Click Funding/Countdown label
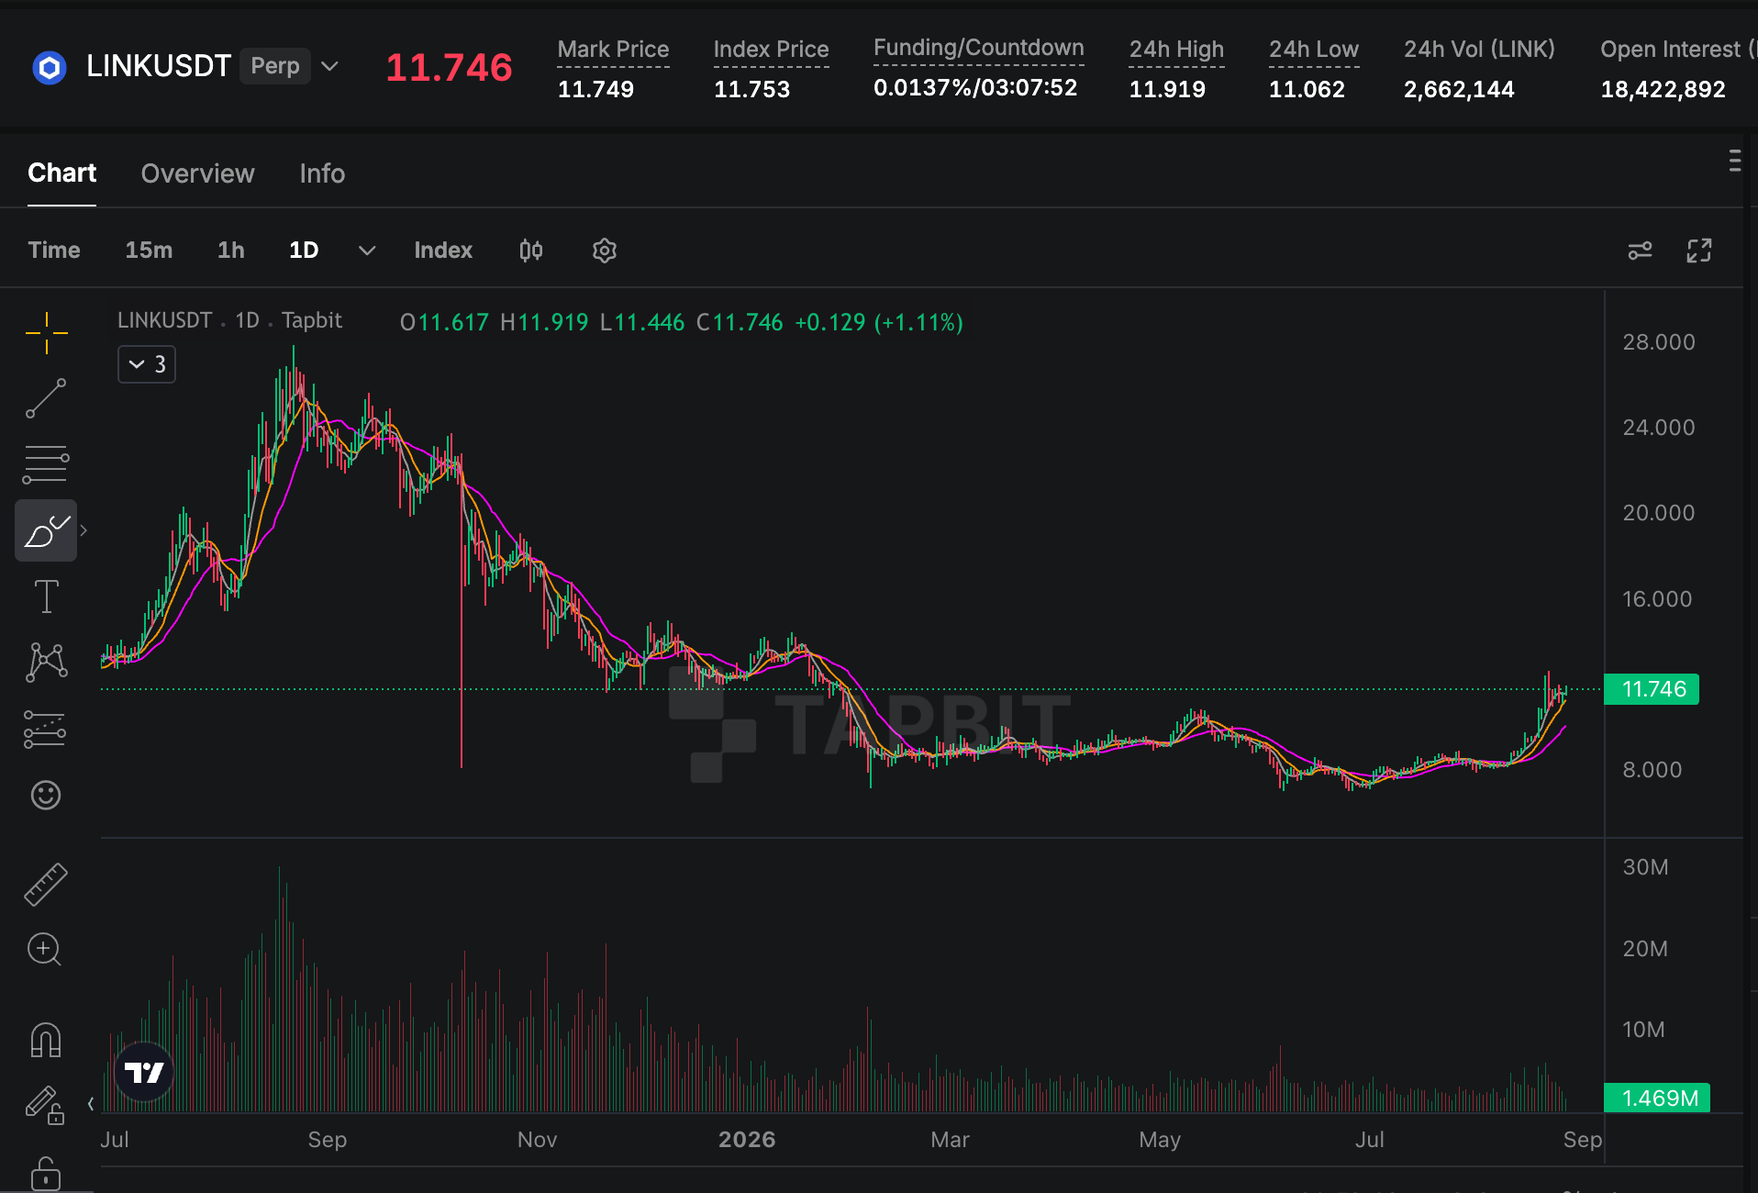 (979, 48)
